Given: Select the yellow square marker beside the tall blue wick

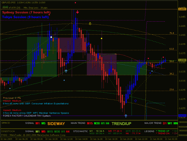Looking at the screenshot, I should (x=101, y=38).
